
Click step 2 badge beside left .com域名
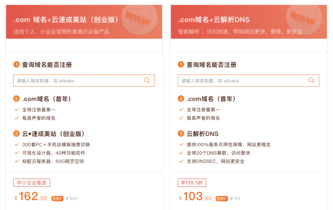point(17,99)
